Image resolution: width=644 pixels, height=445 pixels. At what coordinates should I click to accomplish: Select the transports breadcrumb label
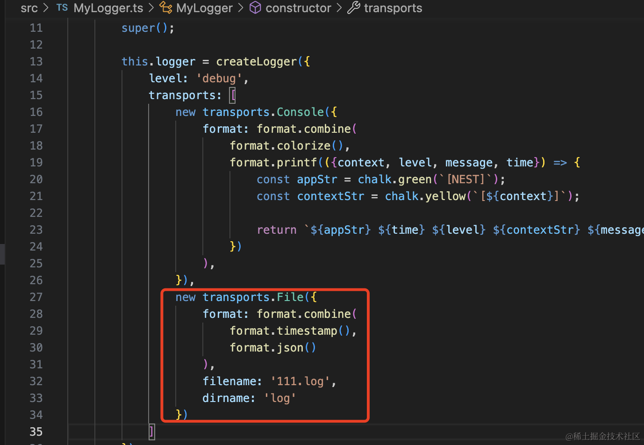pyautogui.click(x=393, y=8)
